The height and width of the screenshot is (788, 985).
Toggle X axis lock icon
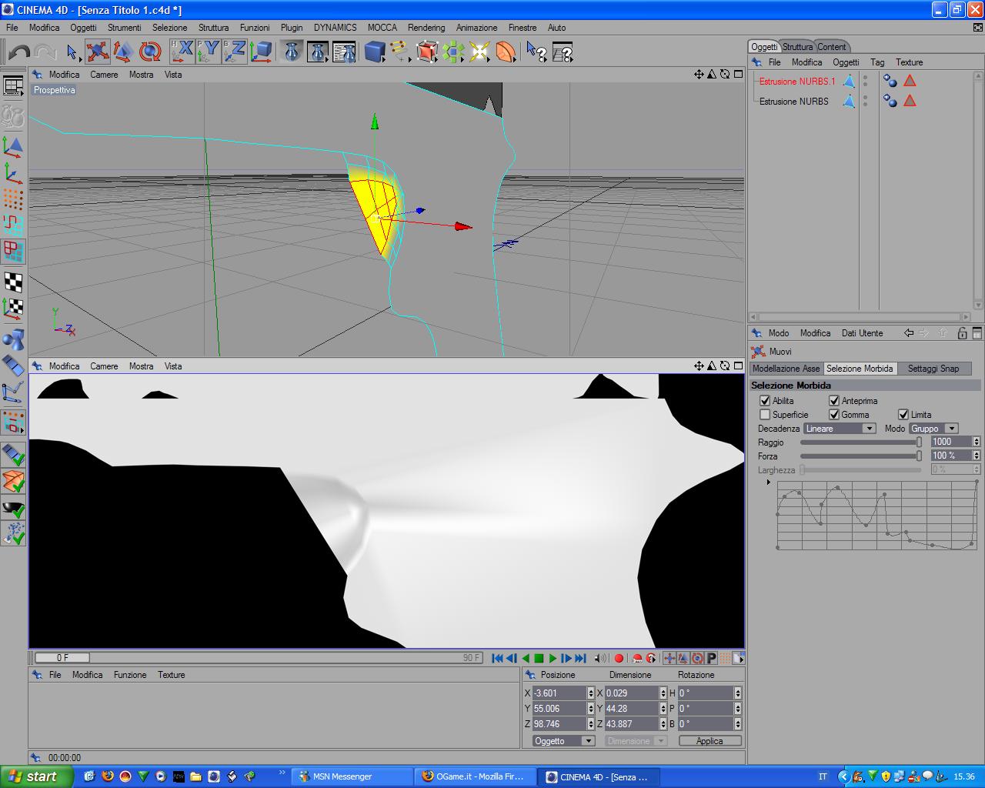point(182,52)
